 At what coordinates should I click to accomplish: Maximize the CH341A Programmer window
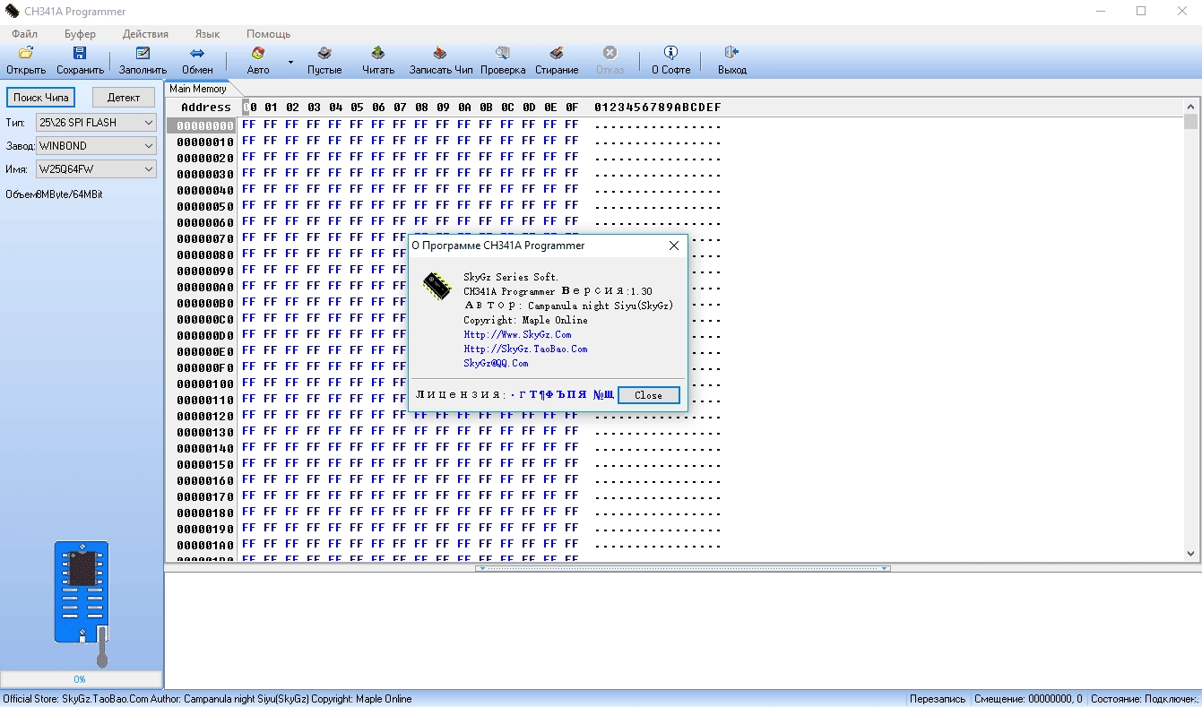(x=1141, y=12)
